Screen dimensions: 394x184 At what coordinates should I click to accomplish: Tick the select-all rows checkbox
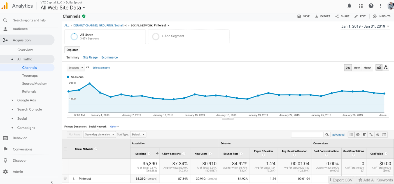click(66, 149)
